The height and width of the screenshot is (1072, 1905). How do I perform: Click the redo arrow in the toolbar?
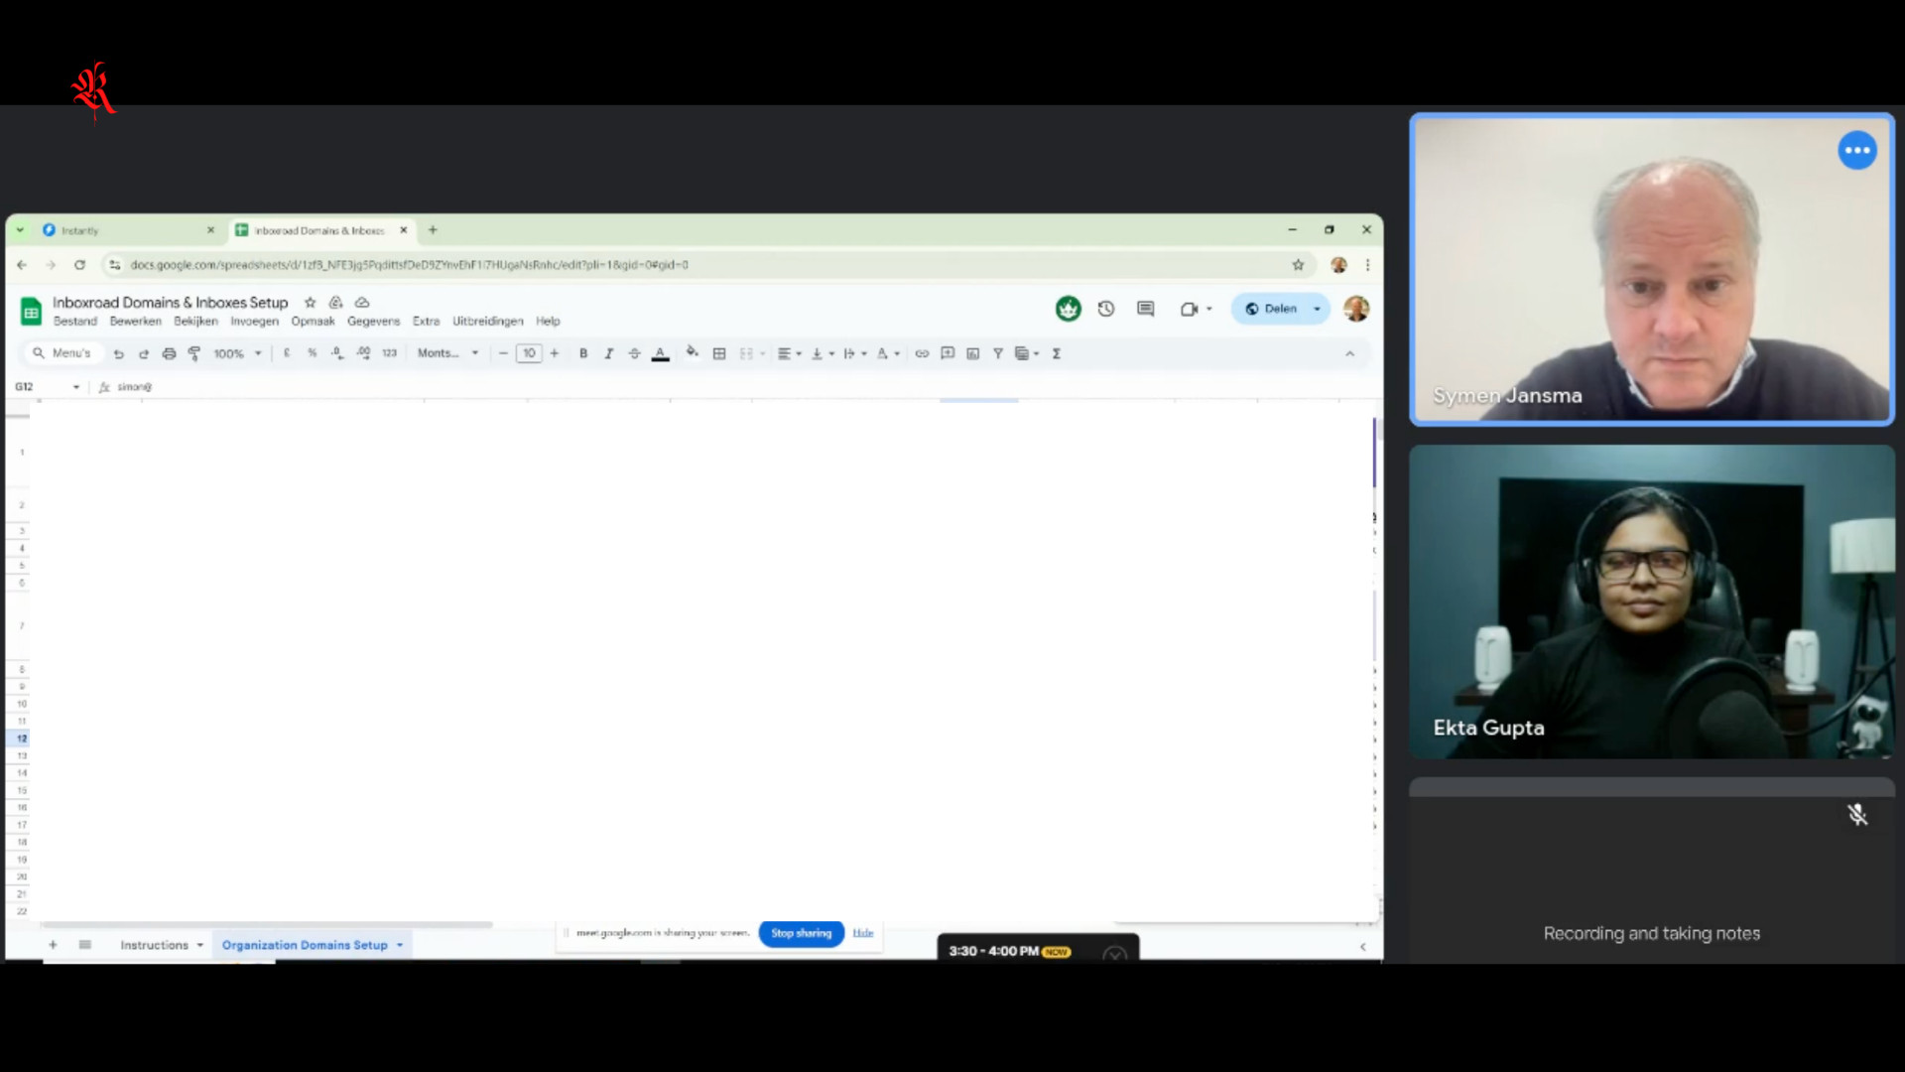pyautogui.click(x=143, y=353)
